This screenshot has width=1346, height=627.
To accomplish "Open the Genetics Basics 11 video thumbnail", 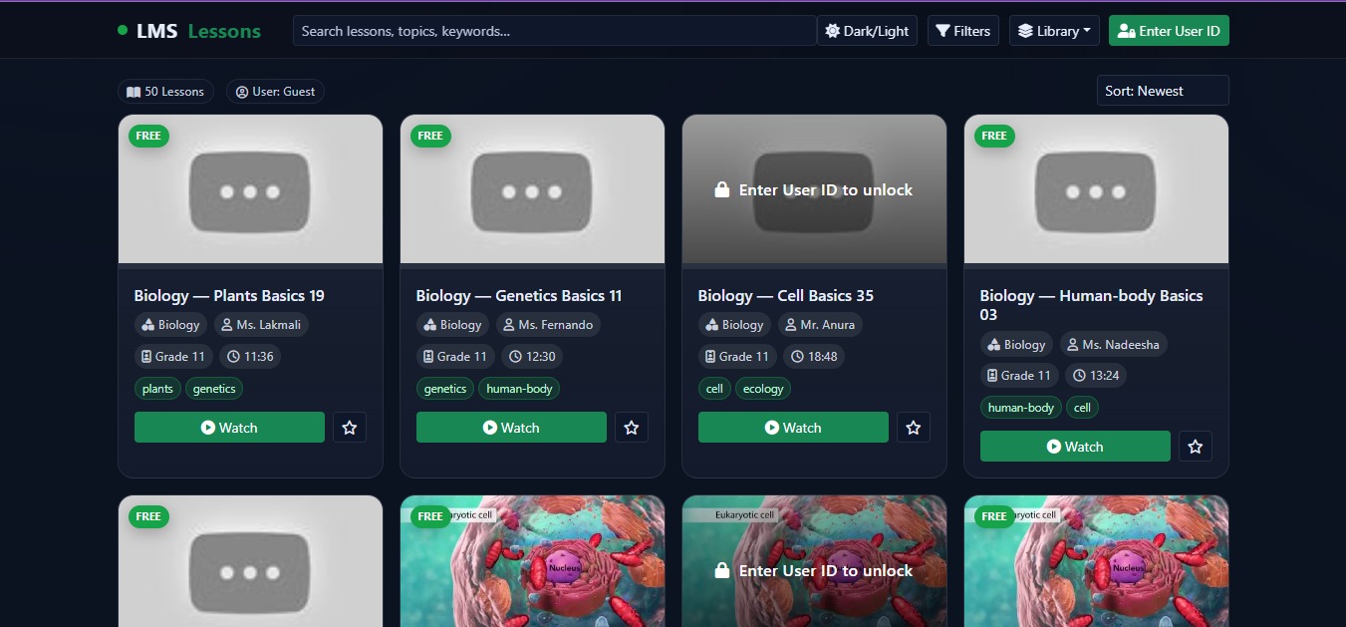I will coord(532,189).
